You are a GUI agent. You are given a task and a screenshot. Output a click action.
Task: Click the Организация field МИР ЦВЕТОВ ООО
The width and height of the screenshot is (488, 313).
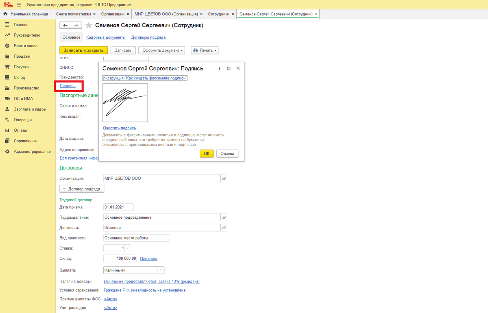[162, 178]
